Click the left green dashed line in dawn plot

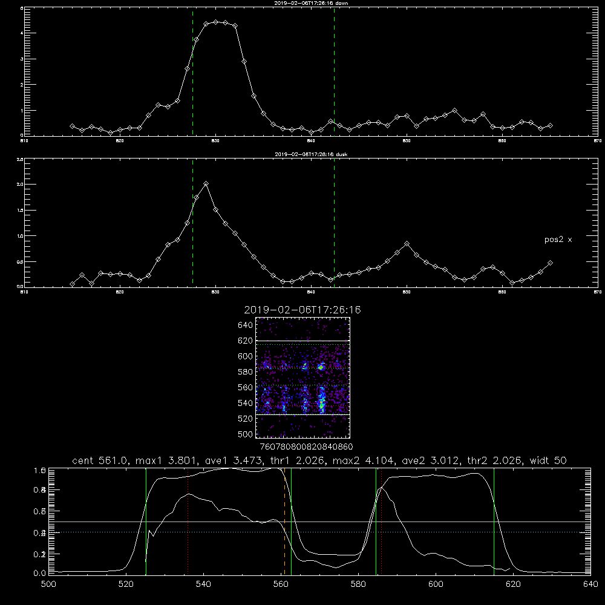pyautogui.click(x=192, y=71)
